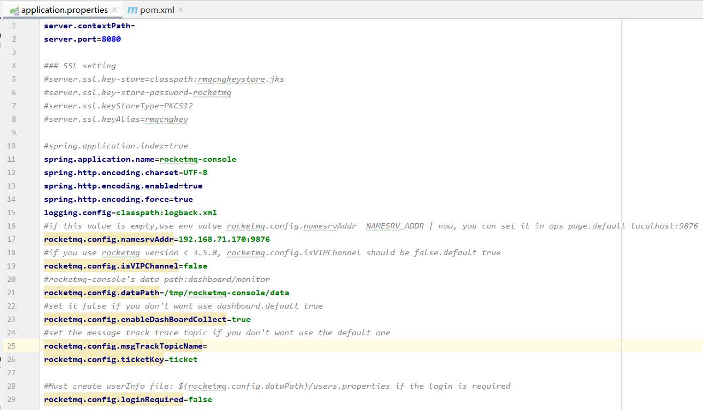703x410 pixels.
Task: Click the commented spring.application.index=true line
Action: [x=116, y=146]
